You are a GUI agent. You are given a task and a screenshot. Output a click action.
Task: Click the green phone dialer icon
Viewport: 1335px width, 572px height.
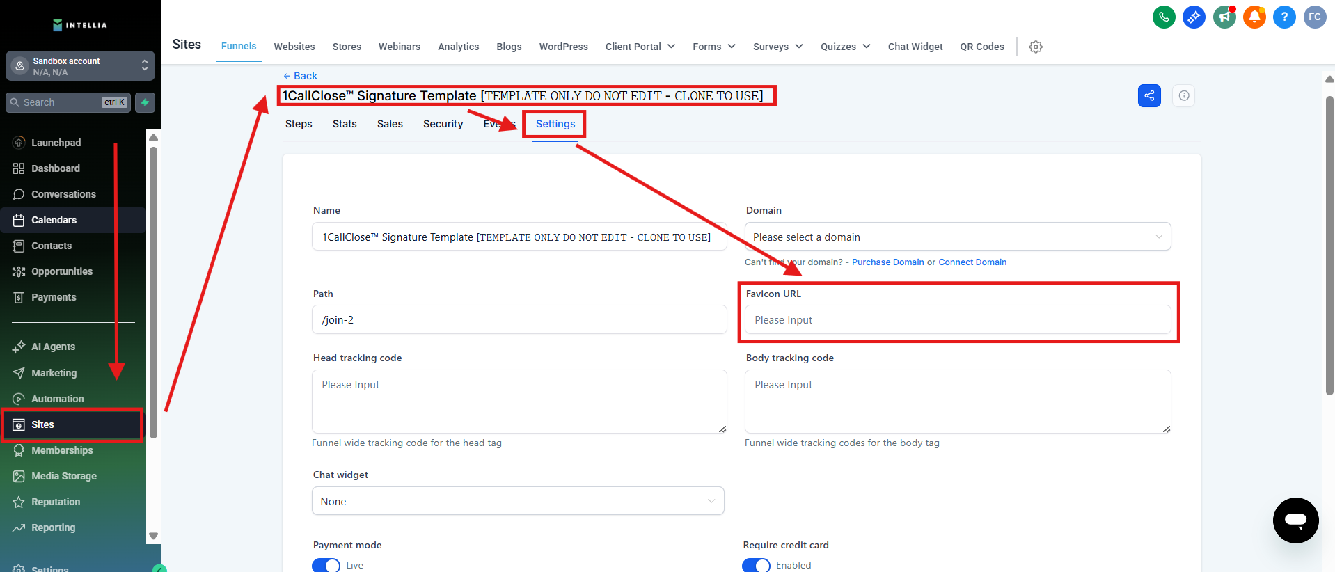point(1164,17)
